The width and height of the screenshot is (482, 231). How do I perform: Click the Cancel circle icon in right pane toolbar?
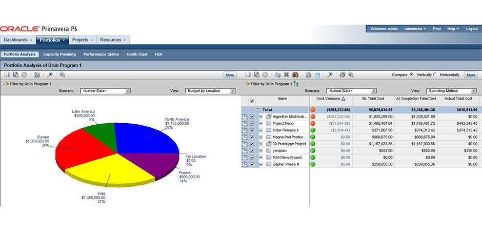click(265, 75)
